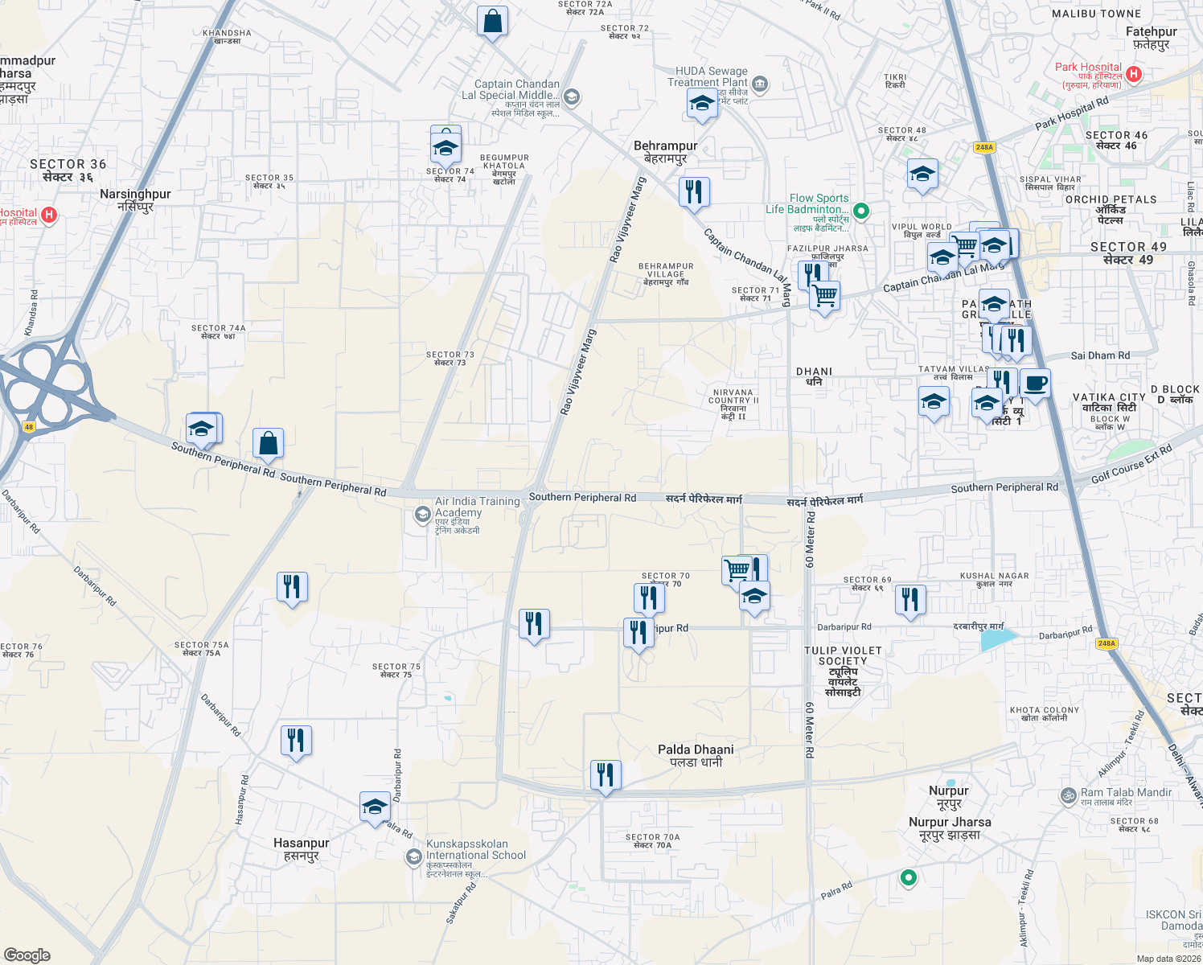Click the restaurant marker near Behrampur
1203x965 pixels.
pos(694,191)
